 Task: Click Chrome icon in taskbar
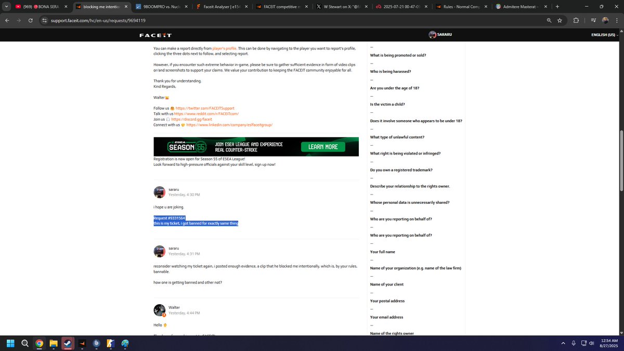pyautogui.click(x=39, y=343)
